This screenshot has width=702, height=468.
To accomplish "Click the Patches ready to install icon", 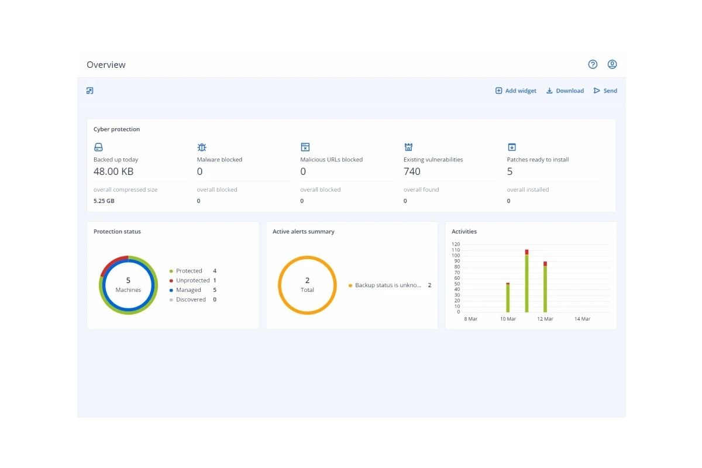I will click(512, 147).
